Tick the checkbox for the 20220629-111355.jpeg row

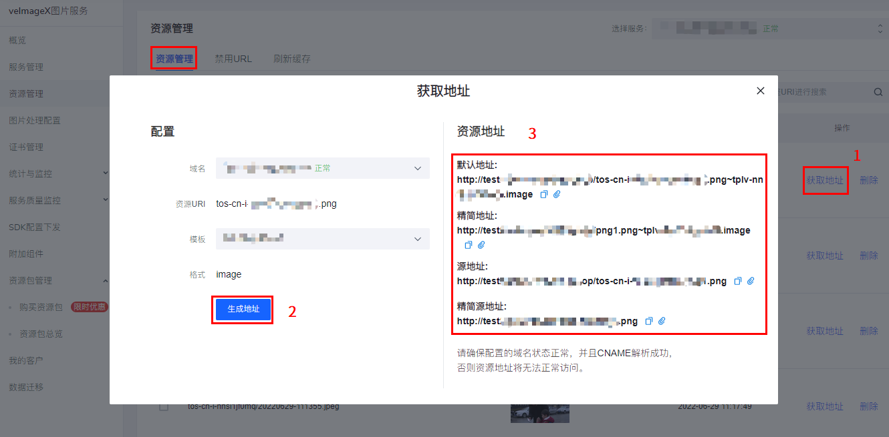point(164,406)
